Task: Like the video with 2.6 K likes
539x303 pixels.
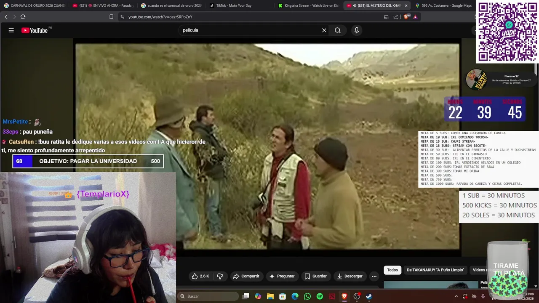Action: click(200, 276)
